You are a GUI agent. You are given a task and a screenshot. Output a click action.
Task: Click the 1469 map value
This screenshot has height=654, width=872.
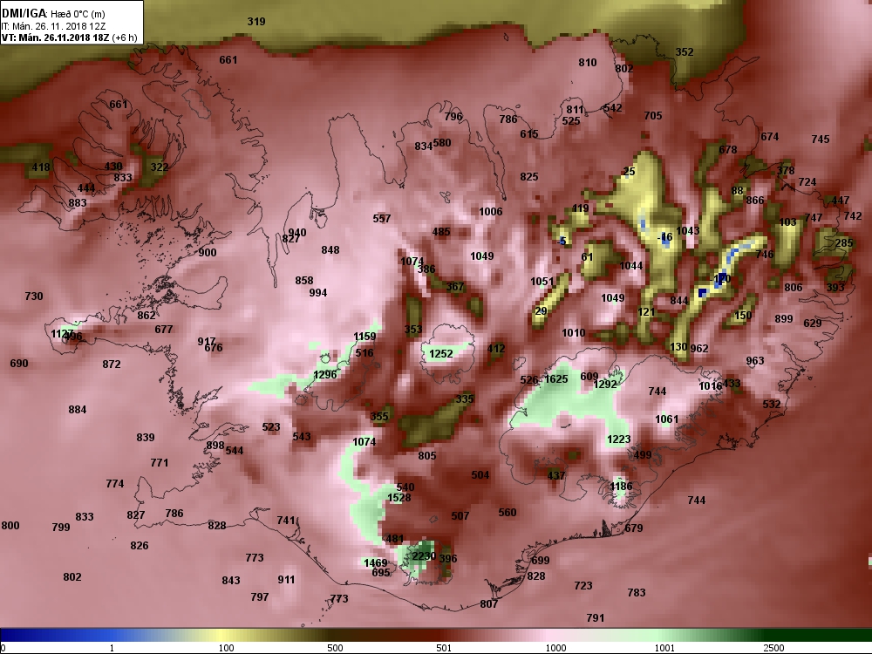(x=375, y=562)
